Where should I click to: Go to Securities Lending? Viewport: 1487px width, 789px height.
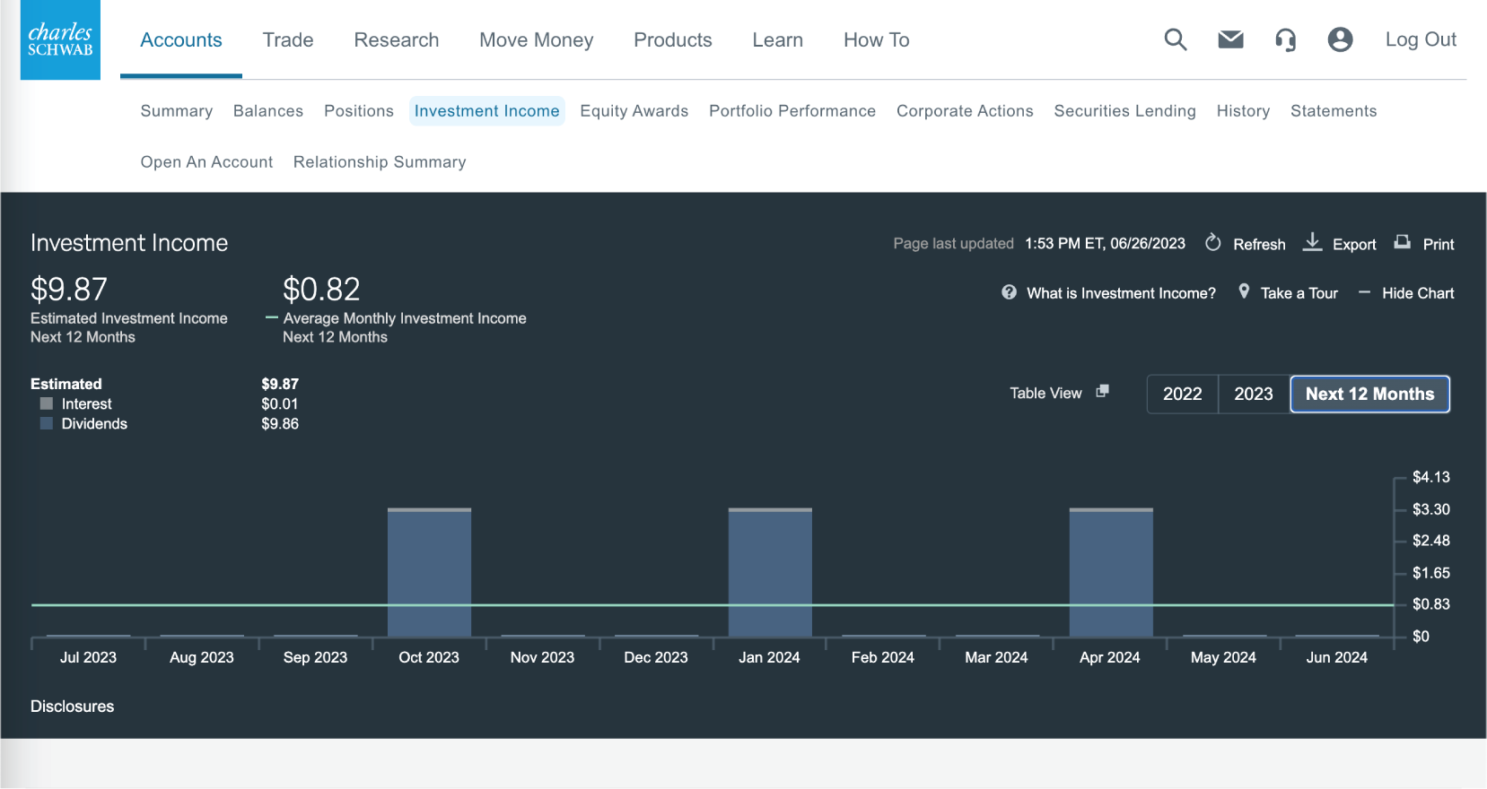[x=1125, y=111]
